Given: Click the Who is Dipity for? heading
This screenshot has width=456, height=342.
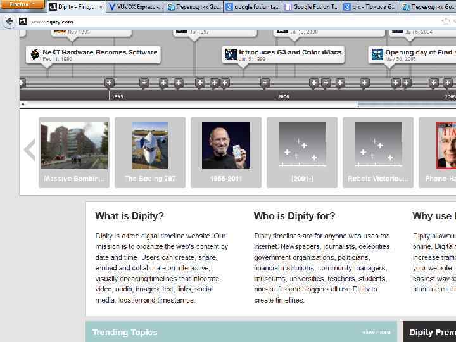Looking at the screenshot, I should pos(294,216).
